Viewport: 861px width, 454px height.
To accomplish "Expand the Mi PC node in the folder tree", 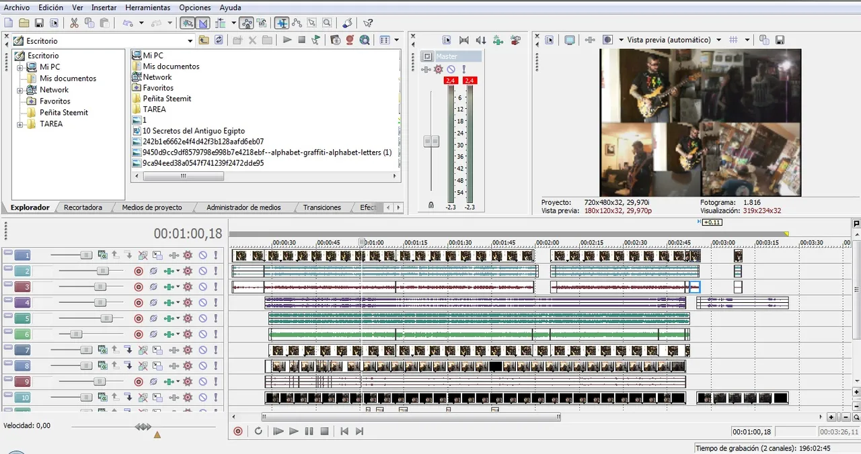I will (20, 67).
